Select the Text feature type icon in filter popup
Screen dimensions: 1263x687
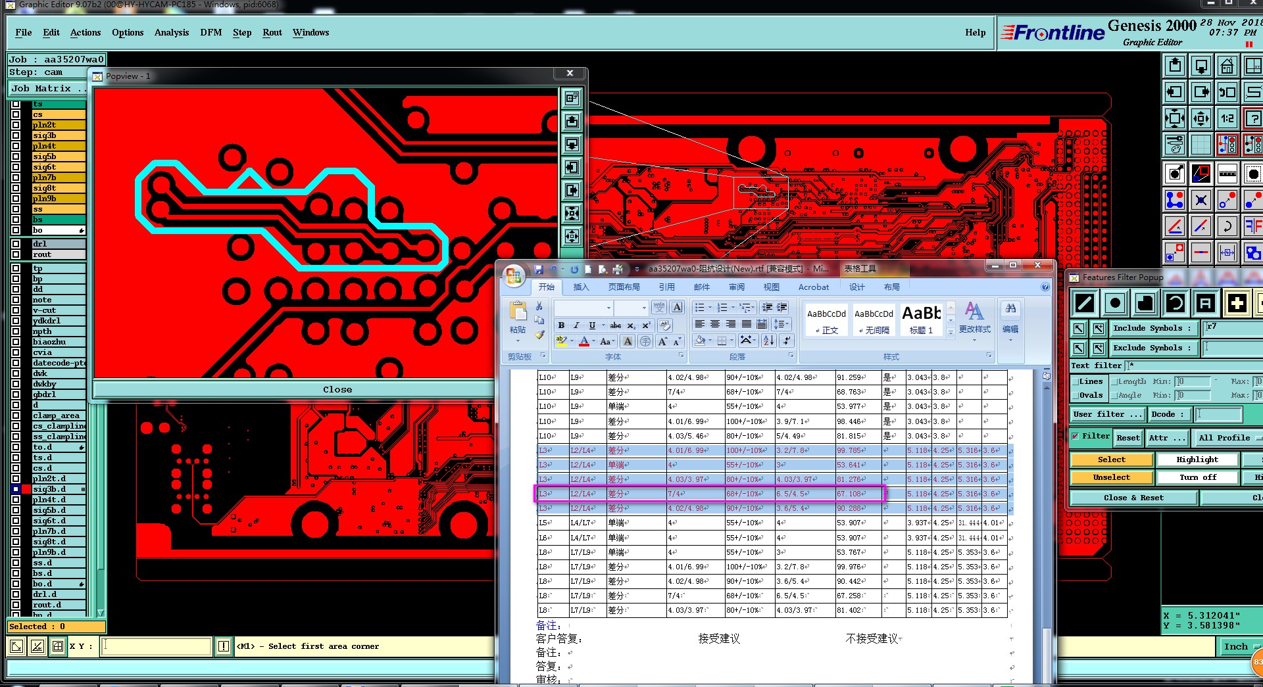tap(1206, 303)
